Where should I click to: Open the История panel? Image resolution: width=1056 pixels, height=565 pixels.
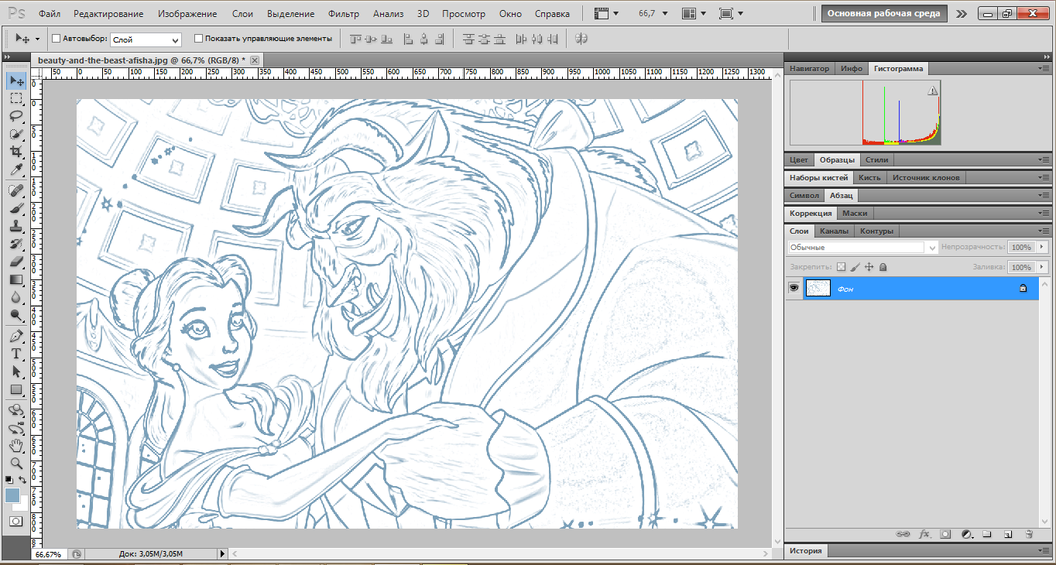click(806, 551)
